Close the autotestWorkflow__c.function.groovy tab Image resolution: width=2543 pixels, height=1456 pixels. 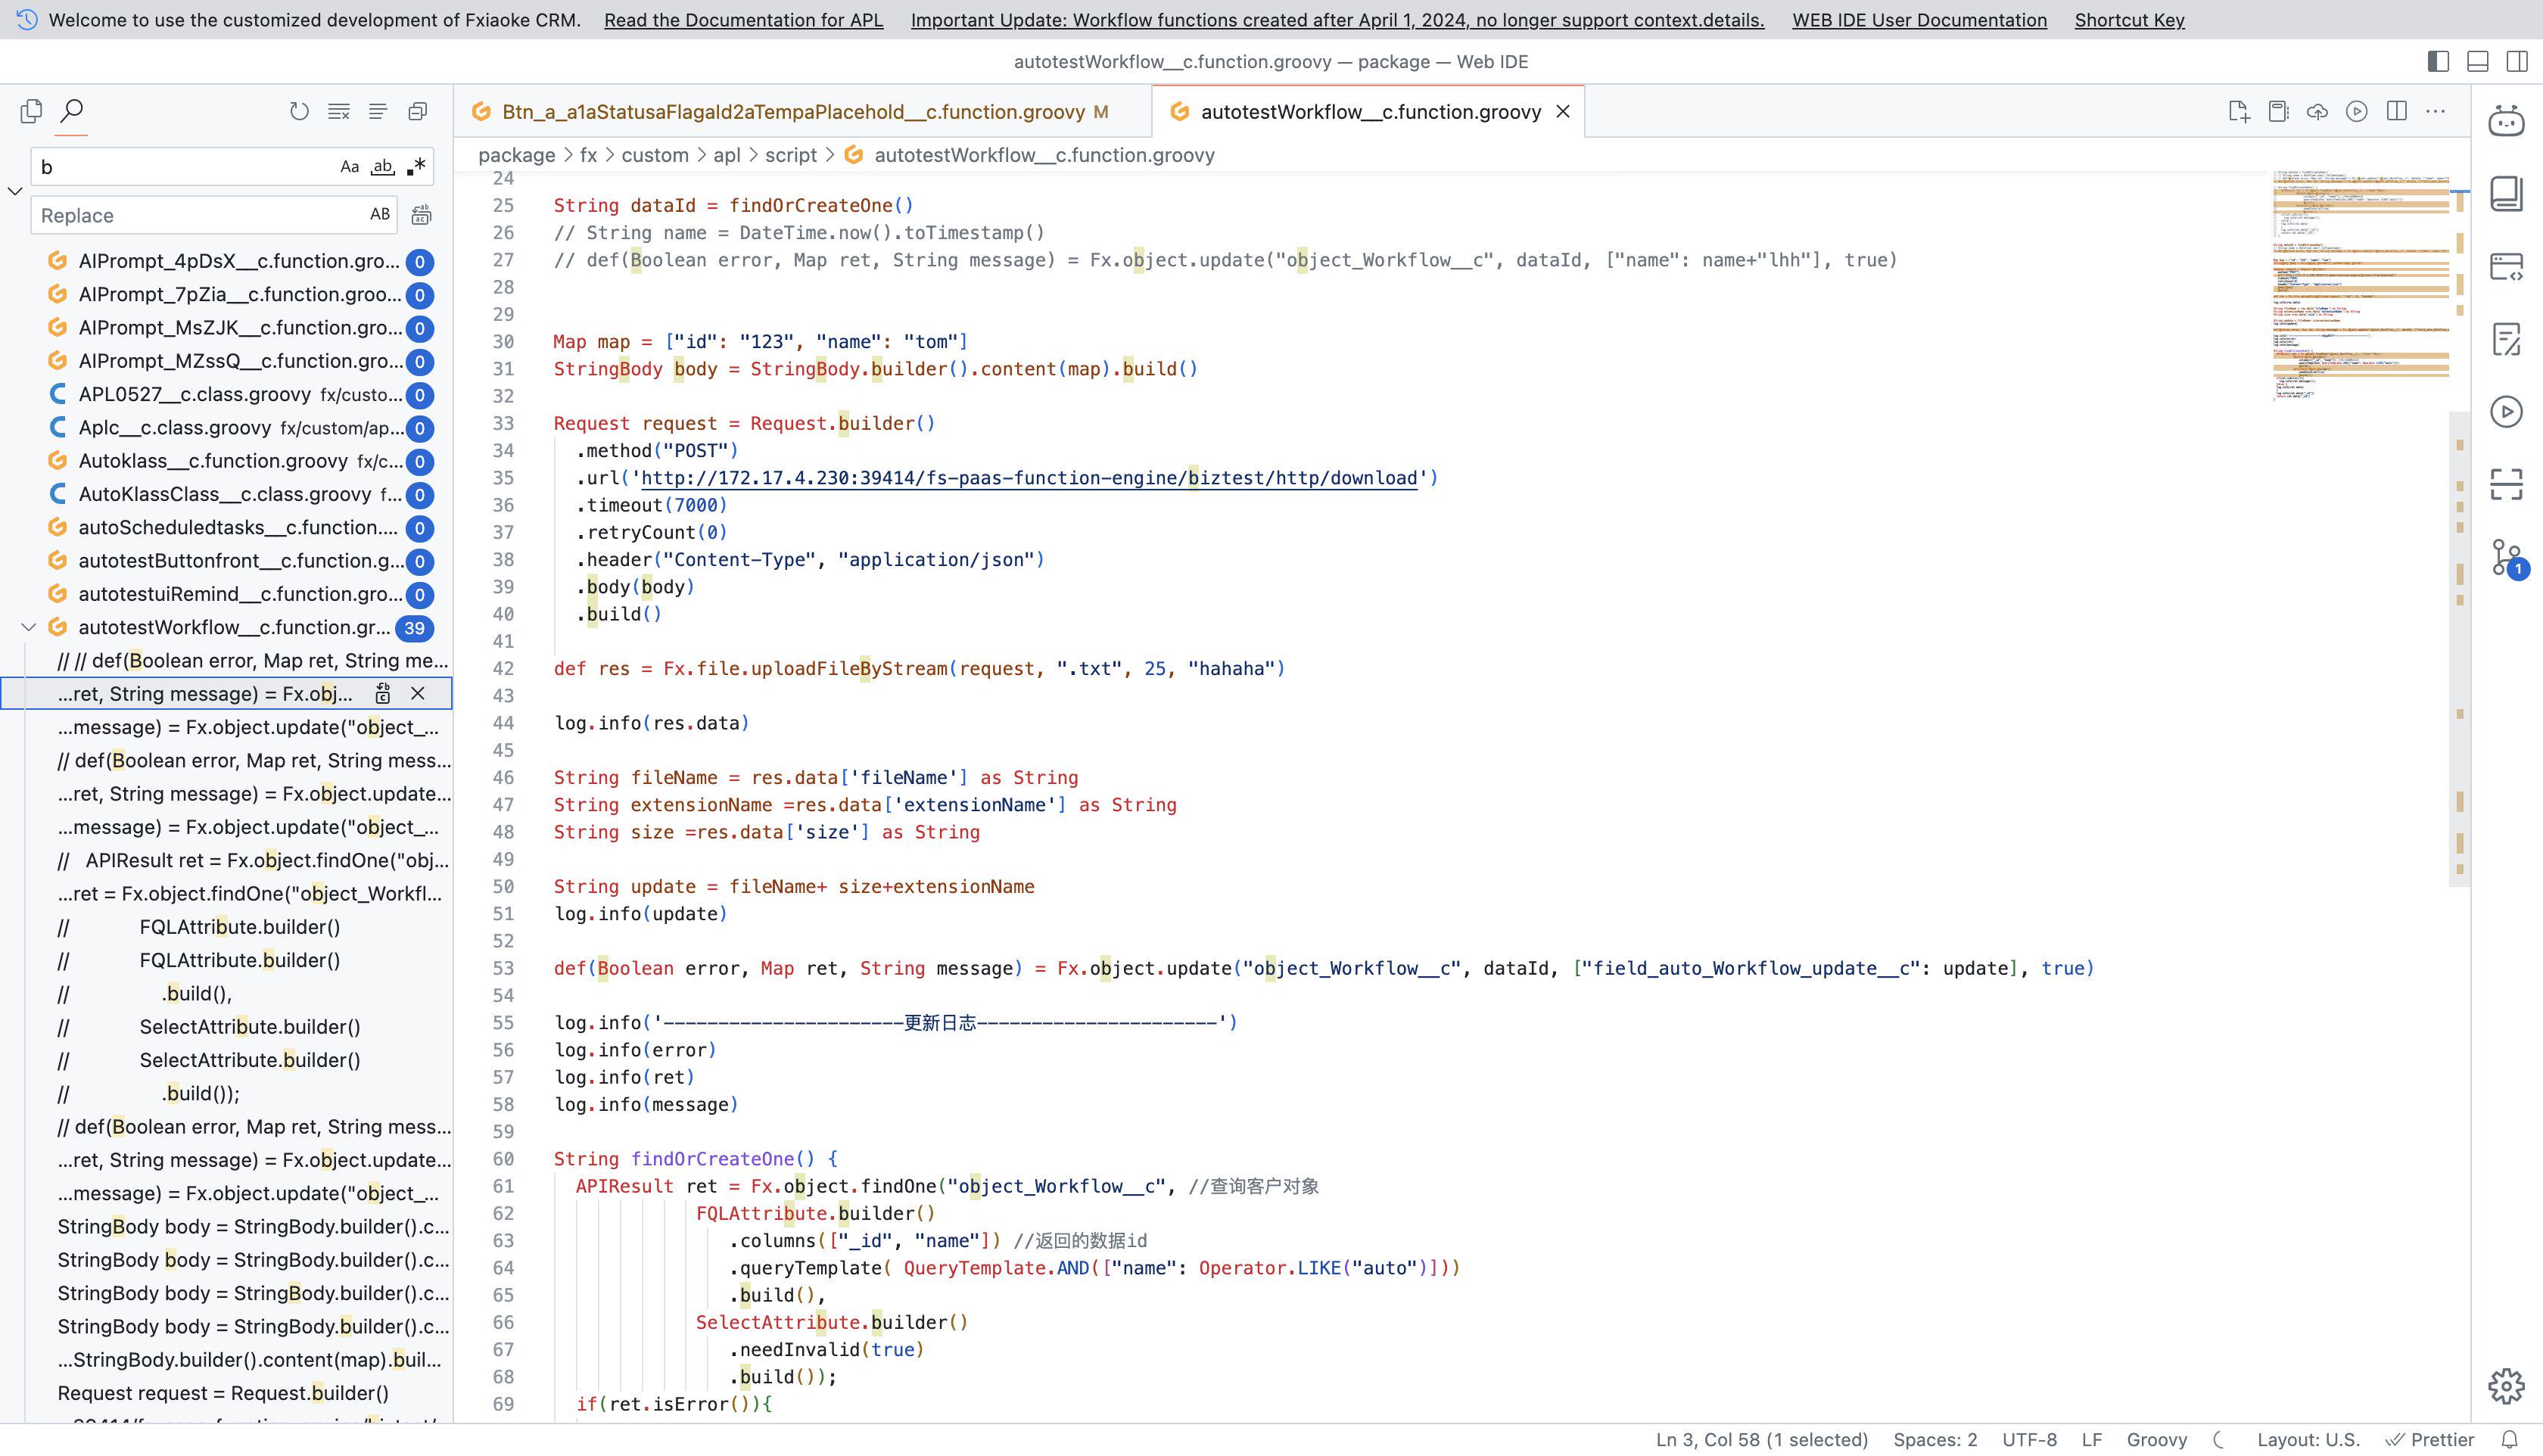(x=1563, y=112)
